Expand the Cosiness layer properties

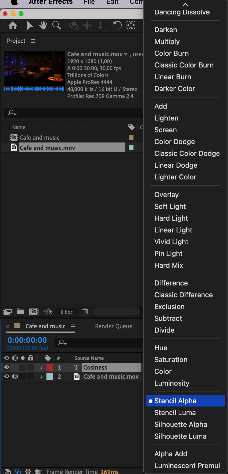[41, 367]
